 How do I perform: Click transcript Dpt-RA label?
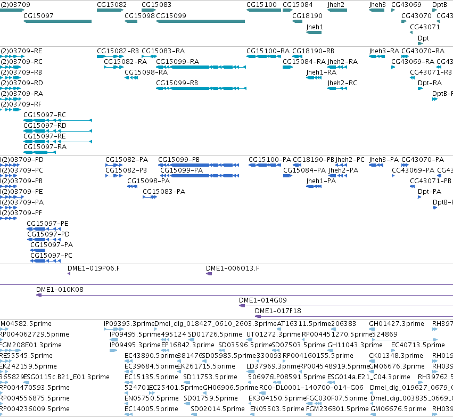pos(430,83)
